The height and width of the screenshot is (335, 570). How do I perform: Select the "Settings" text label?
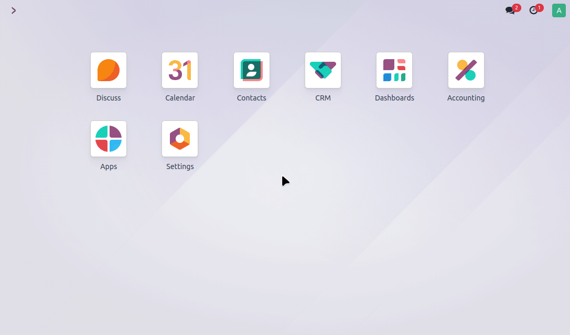(x=180, y=166)
